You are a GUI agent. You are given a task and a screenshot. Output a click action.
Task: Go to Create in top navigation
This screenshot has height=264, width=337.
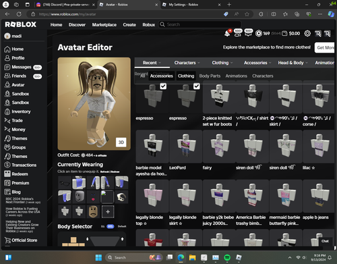(129, 24)
